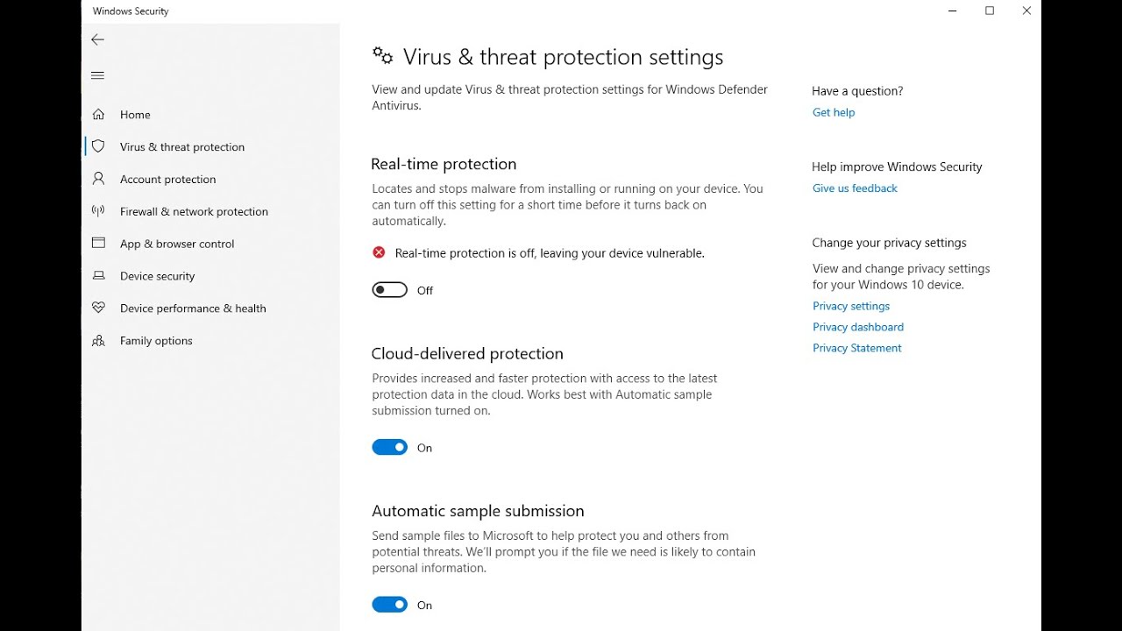Click the Device security laptop icon
The width and height of the screenshot is (1122, 631).
click(x=98, y=276)
